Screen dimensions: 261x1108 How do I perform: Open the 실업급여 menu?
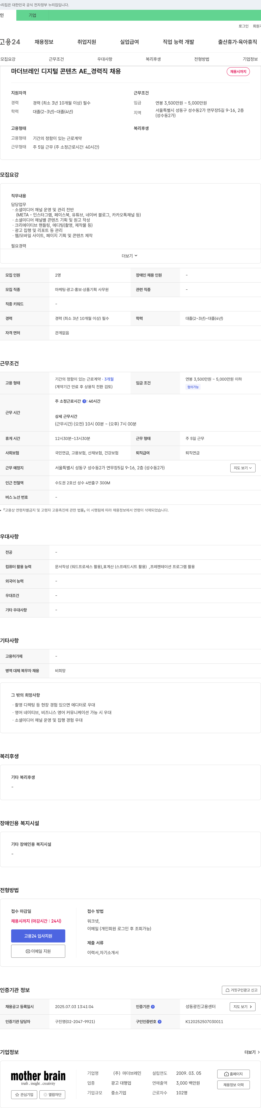(129, 42)
